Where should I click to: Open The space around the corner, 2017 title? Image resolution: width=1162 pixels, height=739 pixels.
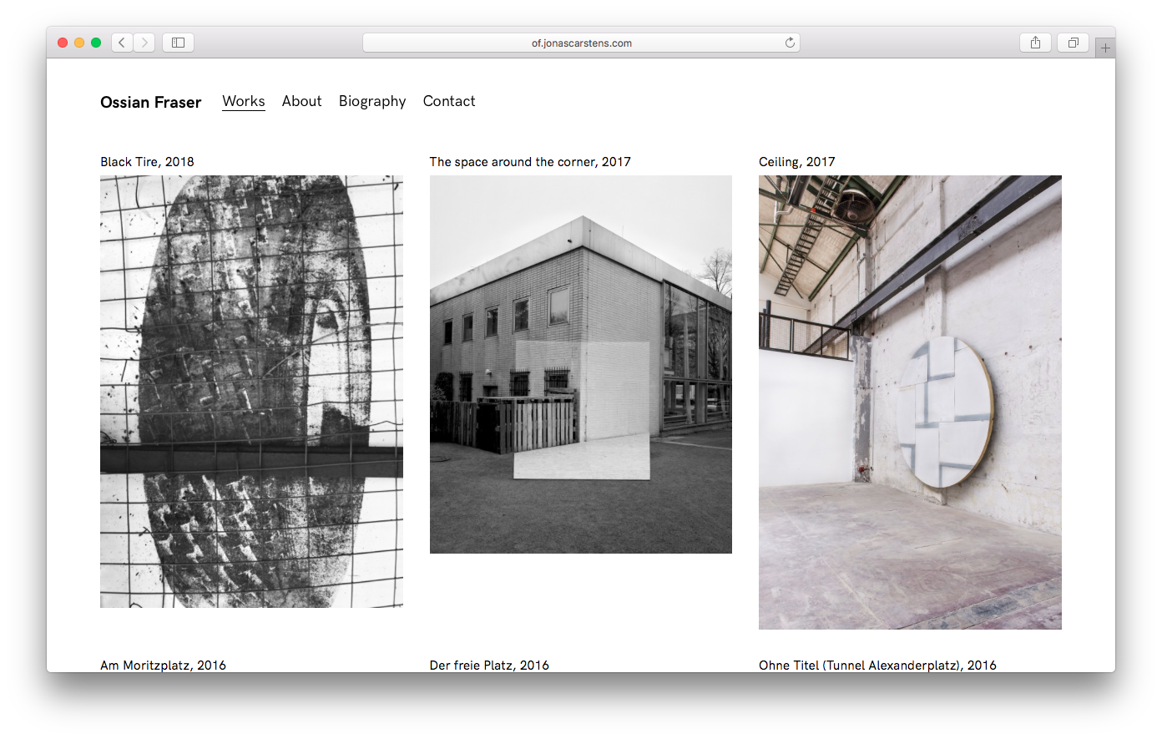tap(530, 162)
